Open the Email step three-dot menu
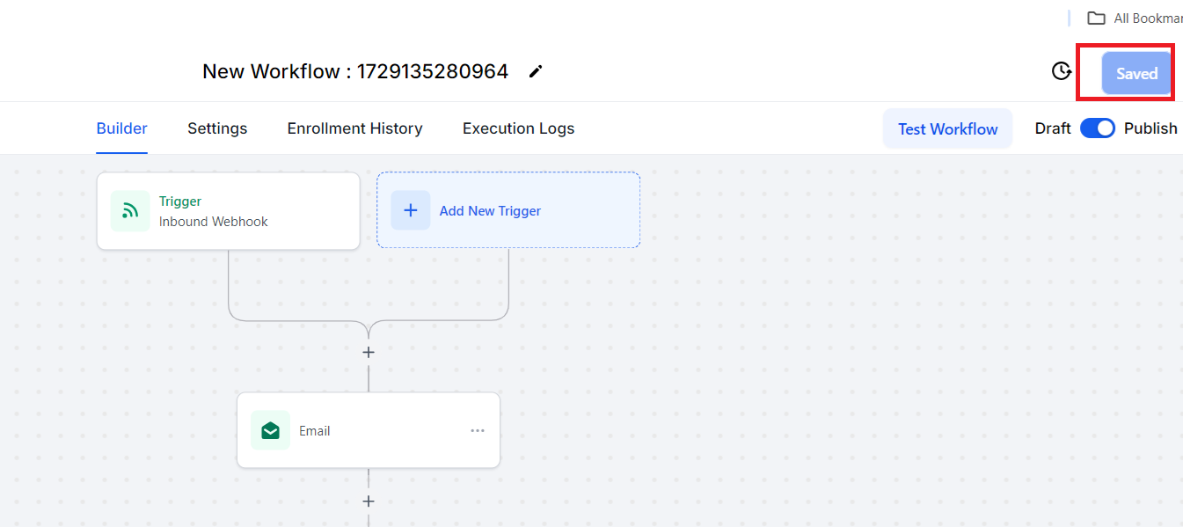1183x527 pixels. click(478, 431)
